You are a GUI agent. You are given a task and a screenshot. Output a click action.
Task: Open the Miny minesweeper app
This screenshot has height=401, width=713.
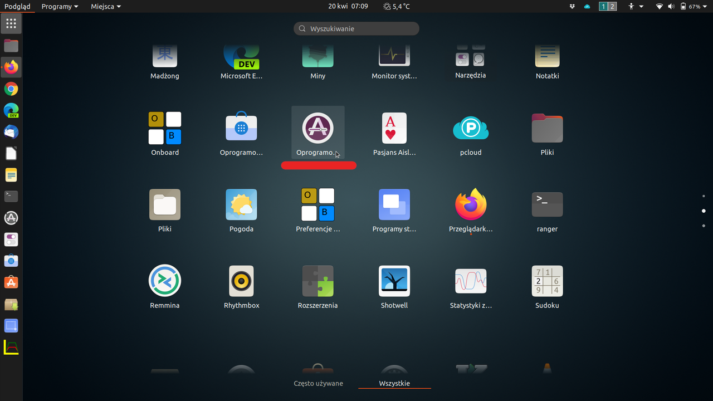click(318, 61)
